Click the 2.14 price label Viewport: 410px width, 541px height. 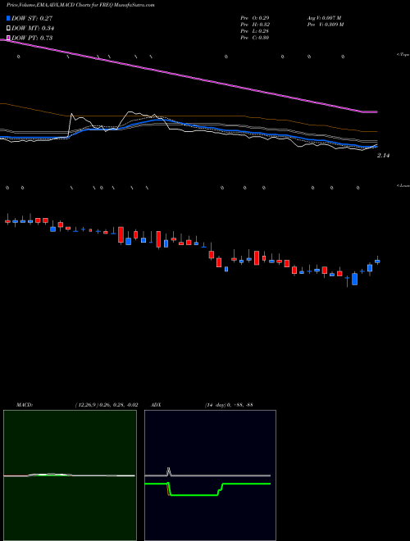click(x=383, y=156)
